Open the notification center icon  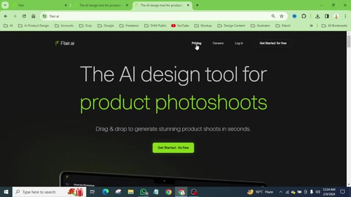tap(342, 192)
